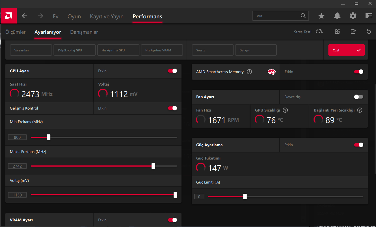Screen dimensions: 376x227
Task: Select the Varsayılan preset
Action: click(x=31, y=50)
